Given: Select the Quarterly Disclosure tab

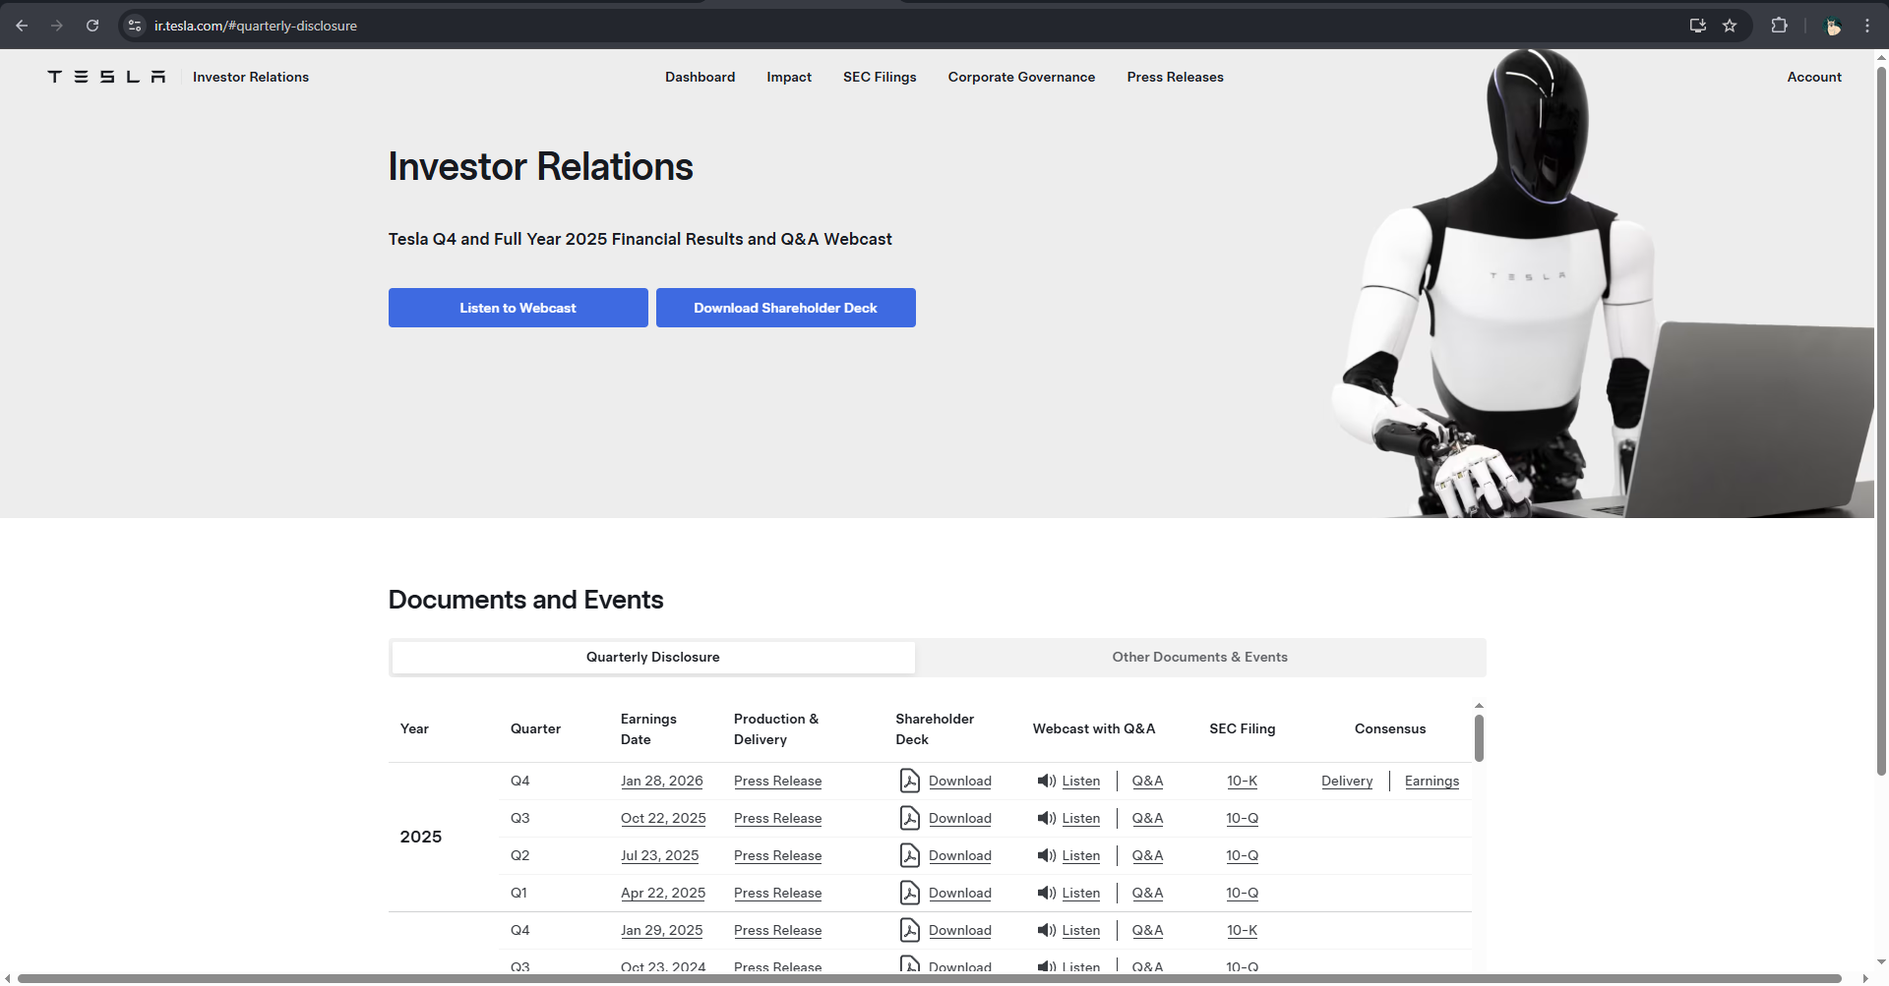Looking at the screenshot, I should point(653,658).
